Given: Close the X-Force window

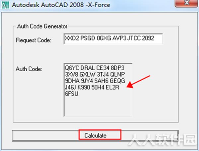Looking at the screenshot, I should [x=186, y=3].
